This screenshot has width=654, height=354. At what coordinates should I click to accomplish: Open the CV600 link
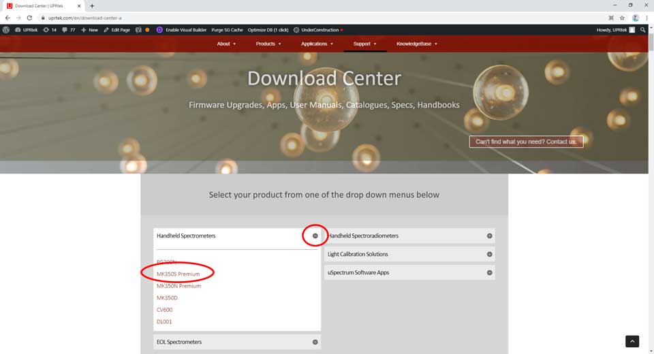point(164,310)
